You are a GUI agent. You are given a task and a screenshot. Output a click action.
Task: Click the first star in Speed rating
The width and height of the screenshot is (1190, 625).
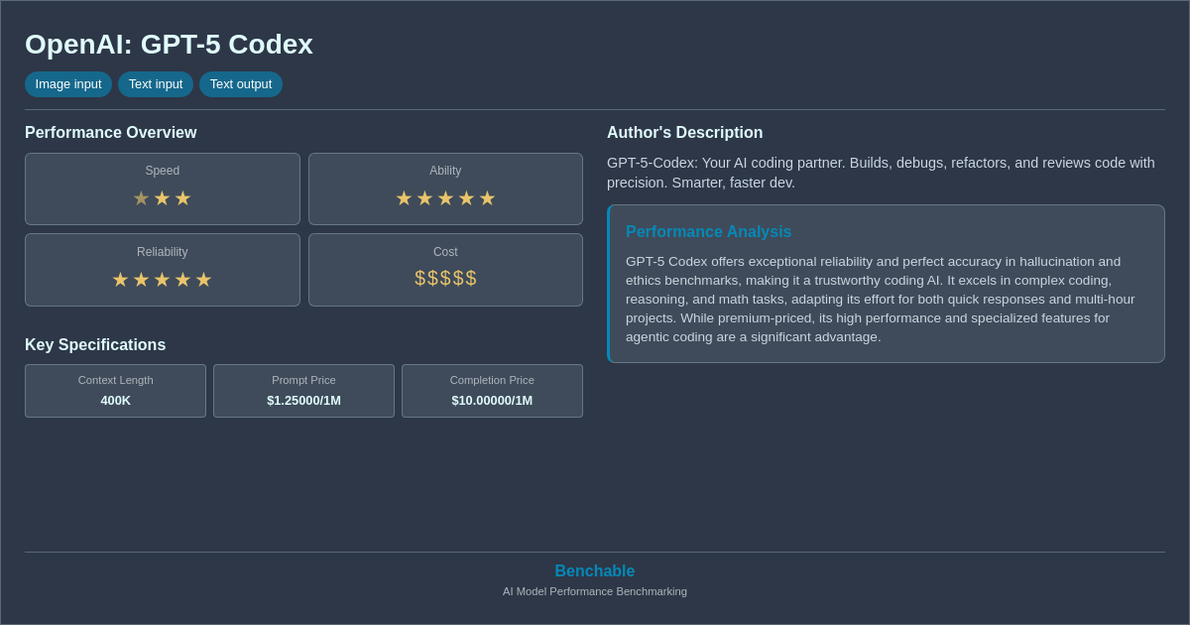pyautogui.click(x=142, y=197)
